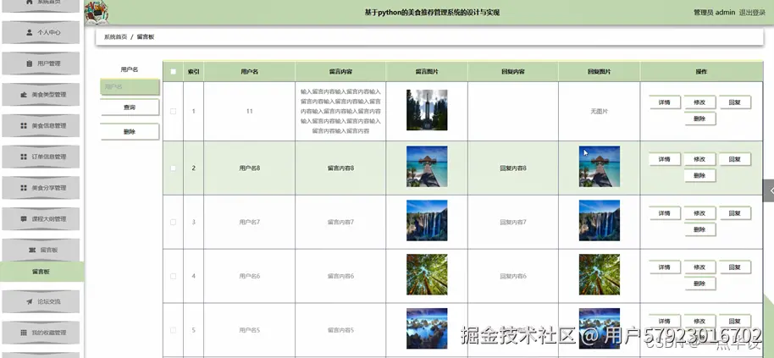Click the 管理员 admin label in header
The image size is (774, 358).
click(x=714, y=13)
